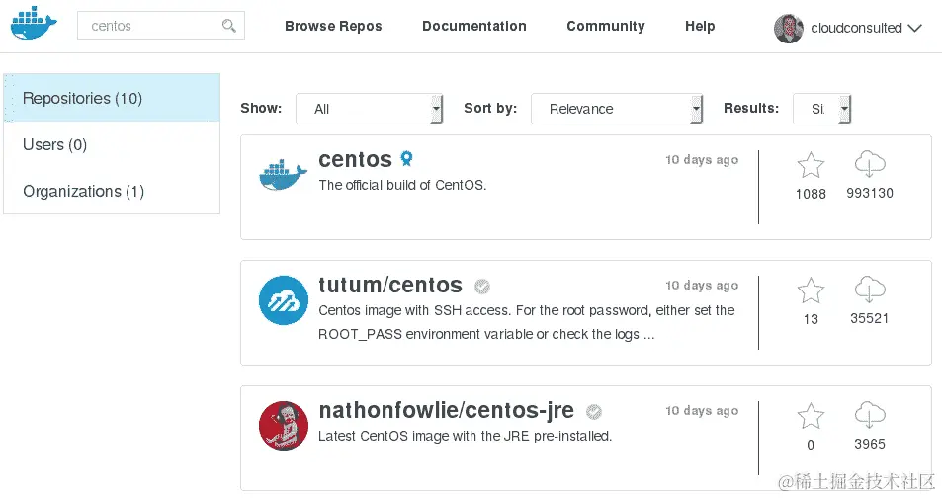Star the tutum/centos repository
Screen dimensions: 942x498
tap(811, 290)
